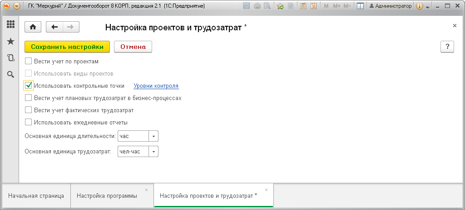The width and height of the screenshot is (465, 210).
Task: Click the M memory button
Action: click(x=326, y=6)
